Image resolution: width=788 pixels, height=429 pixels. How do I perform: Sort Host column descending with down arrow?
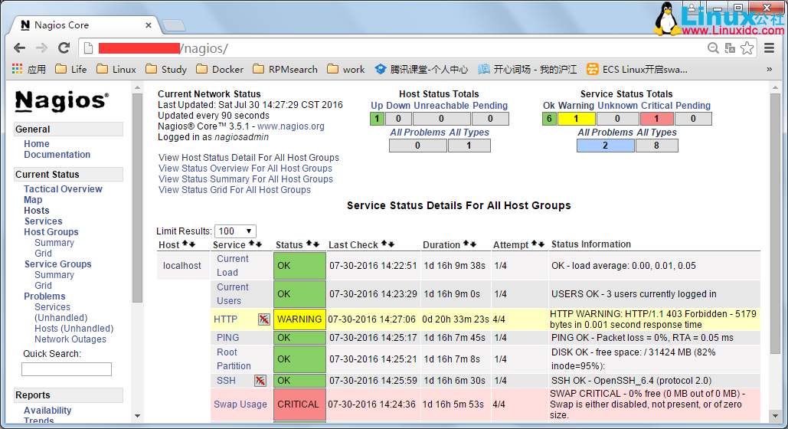click(192, 244)
